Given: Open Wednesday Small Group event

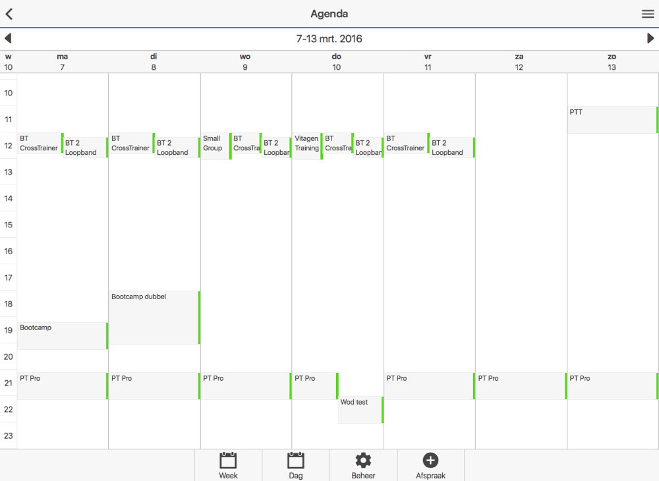Looking at the screenshot, I should click(x=216, y=146).
